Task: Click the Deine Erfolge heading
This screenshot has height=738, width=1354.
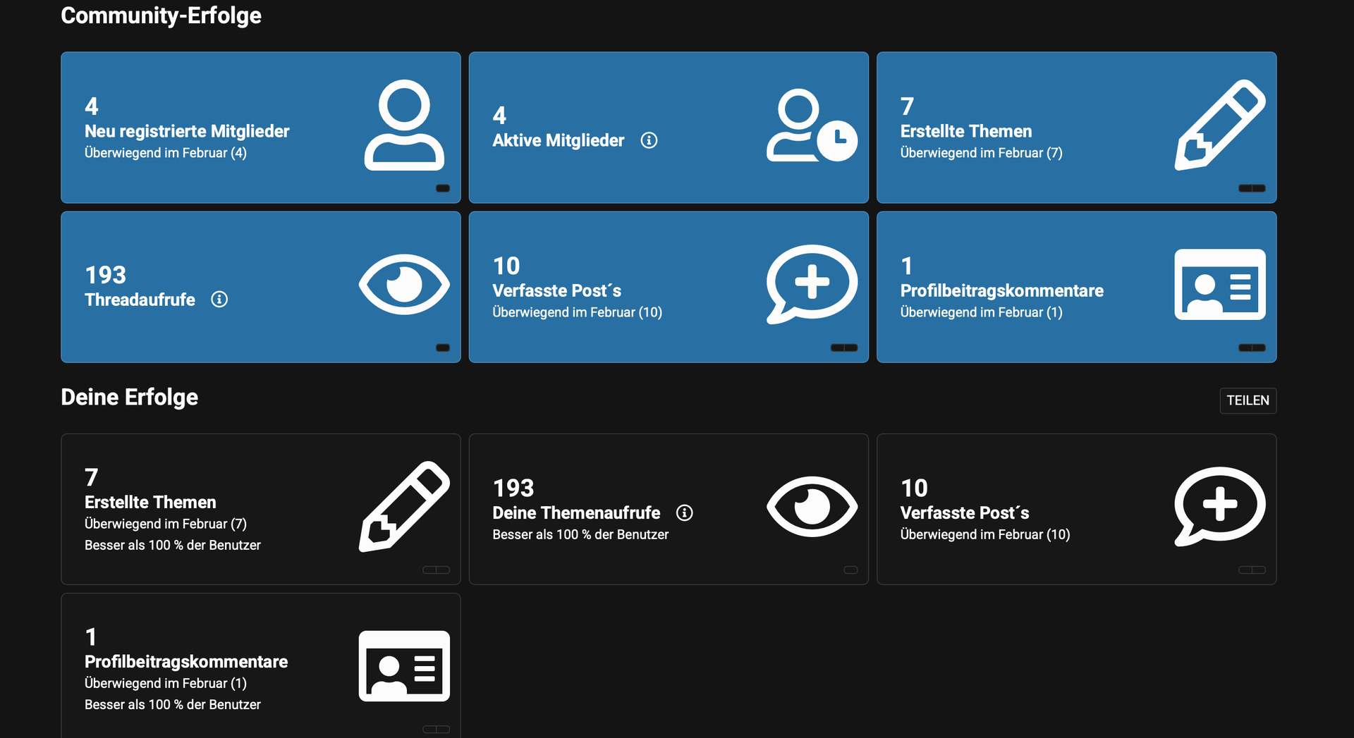Action: click(x=129, y=398)
